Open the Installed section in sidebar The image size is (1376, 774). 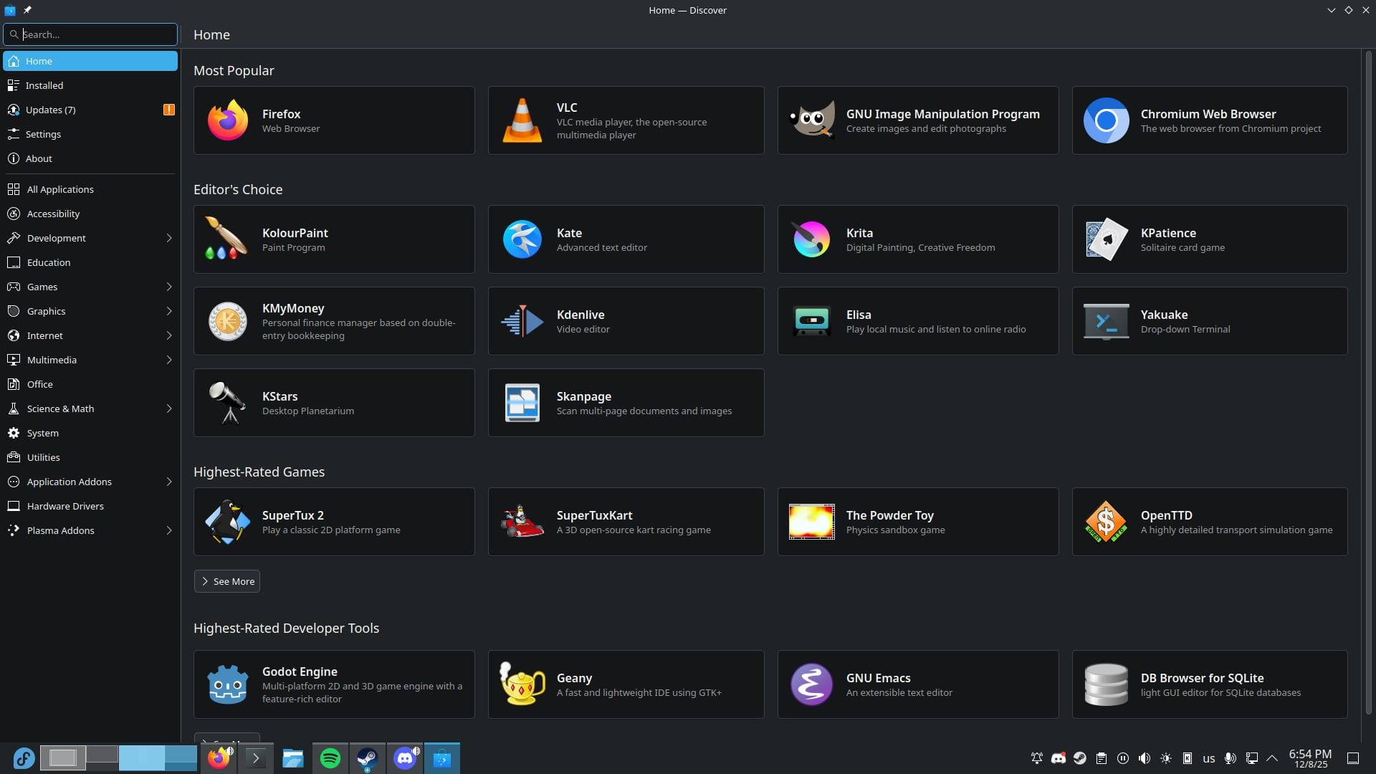44,85
